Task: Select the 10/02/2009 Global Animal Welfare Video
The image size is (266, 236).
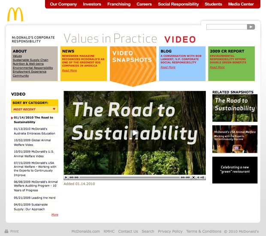Action: click(x=32, y=142)
